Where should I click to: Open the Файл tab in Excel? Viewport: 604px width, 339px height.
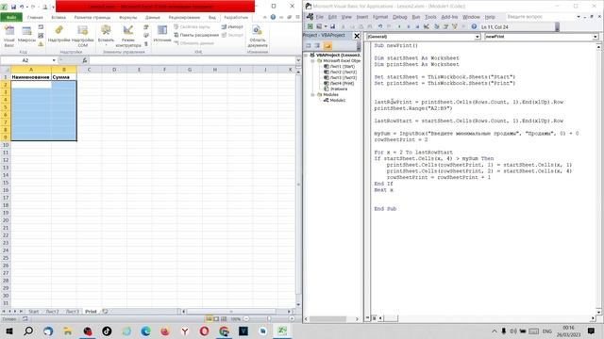tap(11, 17)
